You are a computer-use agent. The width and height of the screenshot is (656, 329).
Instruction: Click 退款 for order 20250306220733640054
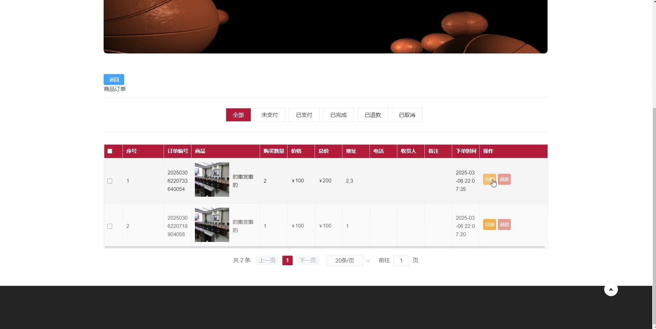[504, 179]
